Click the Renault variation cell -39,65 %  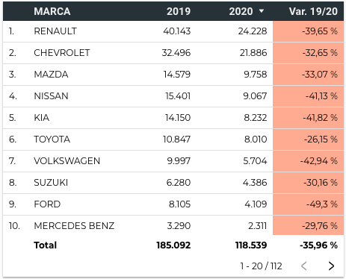(309, 31)
